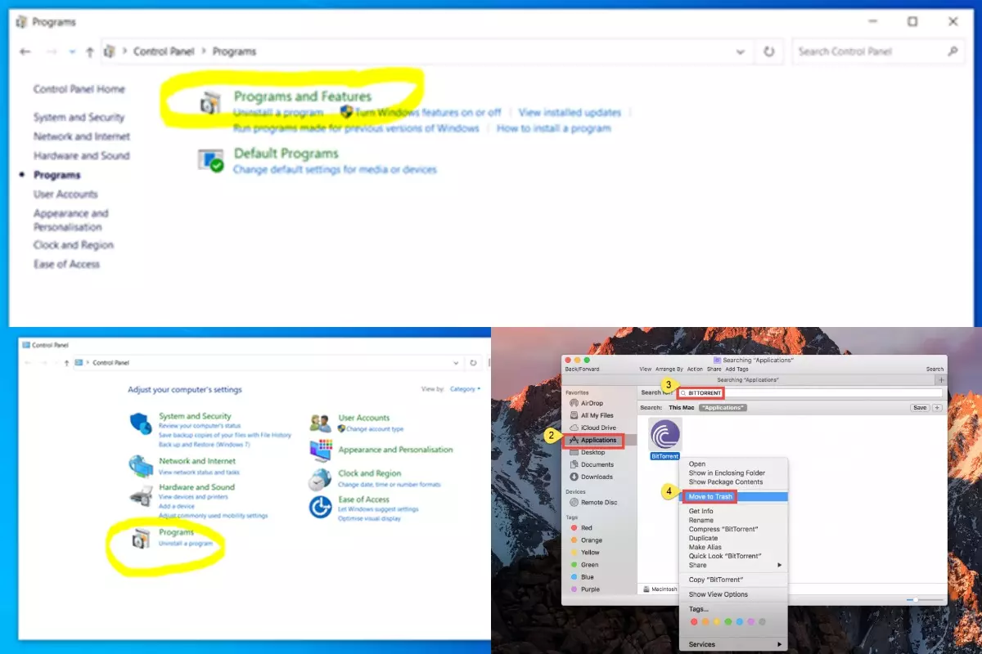Viewport: 982px width, 654px height.
Task: Expand address bar dropdown in Programs window
Action: [741, 52]
